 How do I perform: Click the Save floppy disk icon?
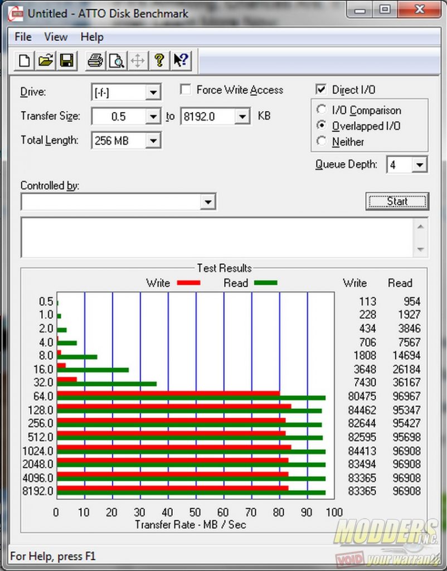point(67,61)
